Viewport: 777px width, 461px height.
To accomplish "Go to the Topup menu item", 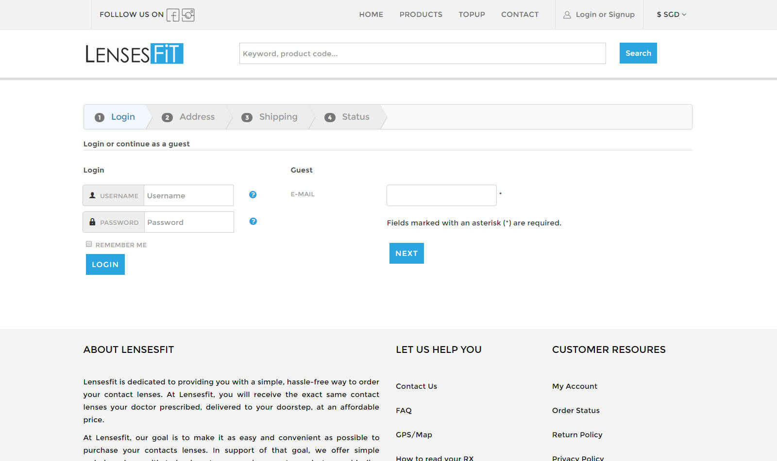I will tap(472, 15).
